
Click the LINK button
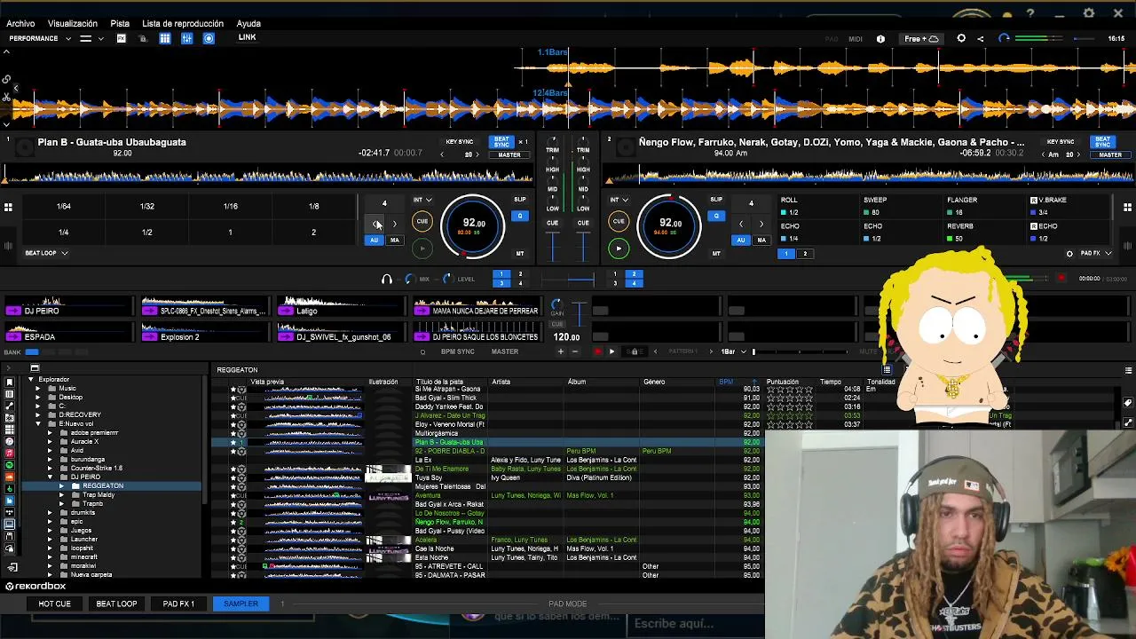pyautogui.click(x=247, y=37)
